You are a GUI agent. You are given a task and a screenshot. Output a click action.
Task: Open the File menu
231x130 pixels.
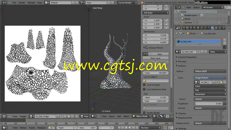(14, 3)
